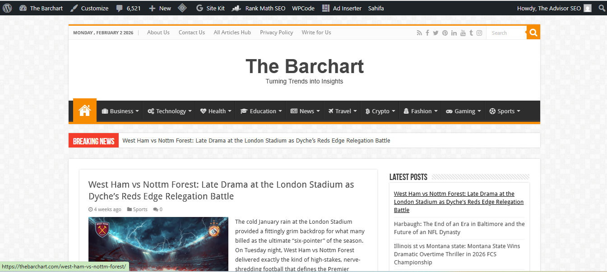Image resolution: width=607 pixels, height=272 pixels.
Task: View the 6,521 comments in admin bar
Action: click(x=128, y=8)
